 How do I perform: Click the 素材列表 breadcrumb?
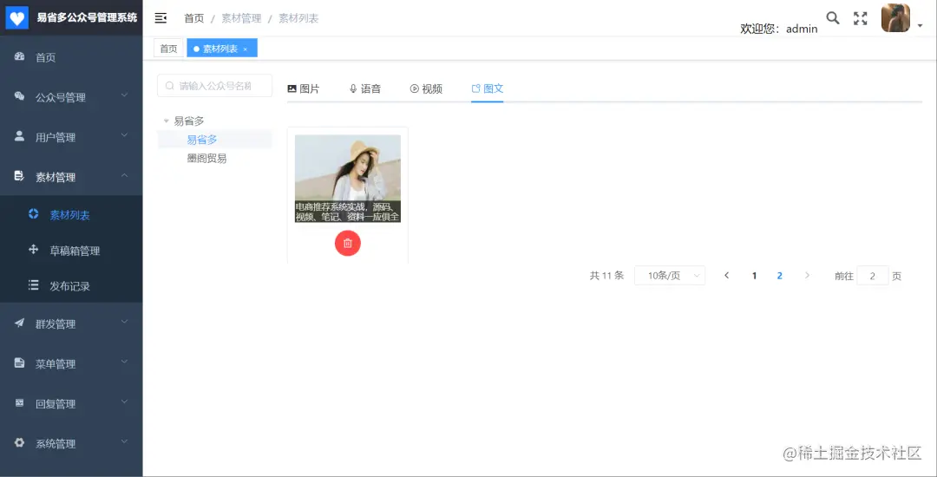click(298, 18)
